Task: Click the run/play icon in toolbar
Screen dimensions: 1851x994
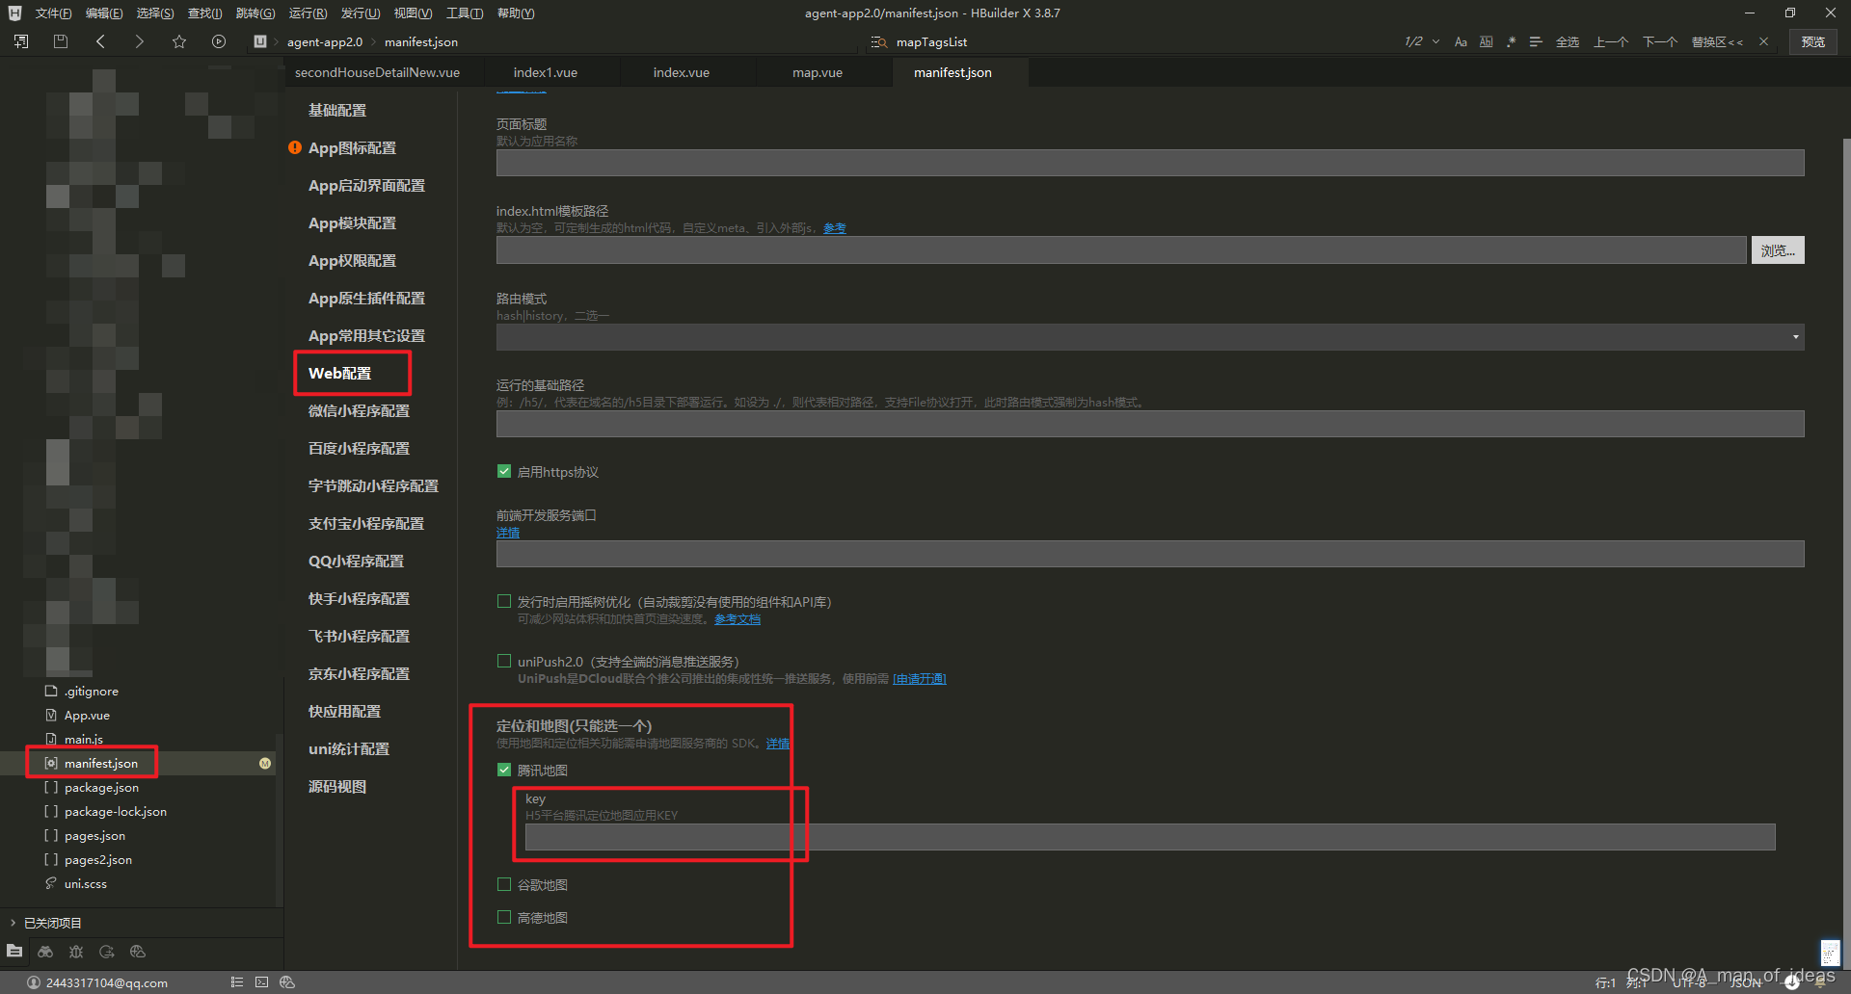Action: coord(218,41)
